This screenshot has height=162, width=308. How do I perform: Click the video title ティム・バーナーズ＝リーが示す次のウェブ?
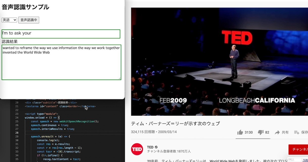pyautogui.click(x=175, y=123)
